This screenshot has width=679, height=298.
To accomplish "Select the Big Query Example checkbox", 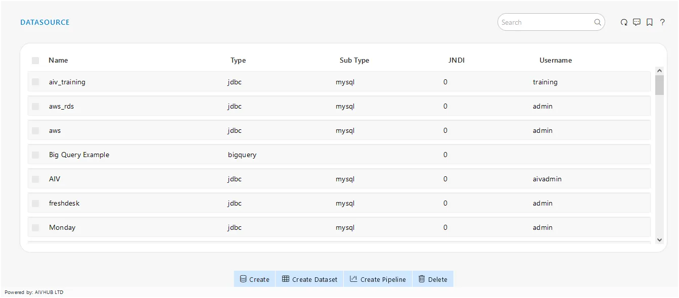I will pyautogui.click(x=35, y=155).
